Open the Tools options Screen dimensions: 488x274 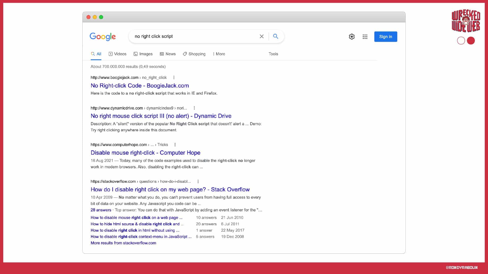[273, 54]
